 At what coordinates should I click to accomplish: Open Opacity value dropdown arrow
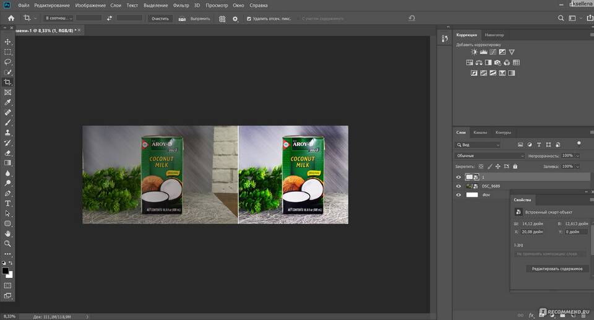578,156
